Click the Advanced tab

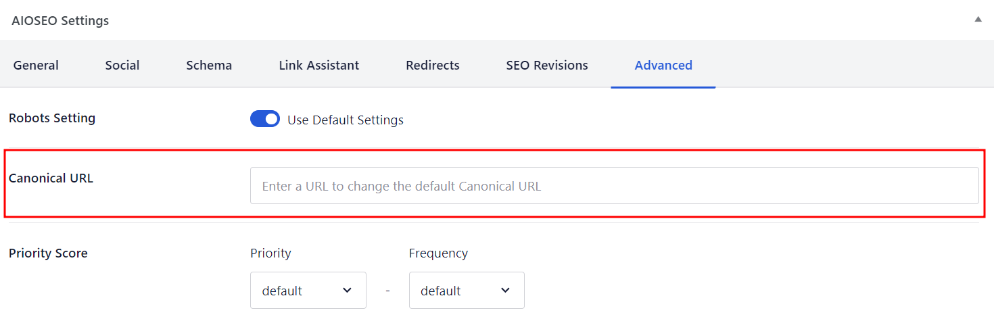[x=663, y=66]
